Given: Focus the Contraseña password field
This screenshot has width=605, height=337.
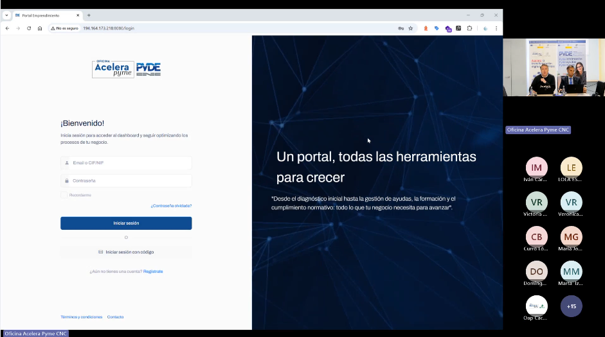Looking at the screenshot, I should (x=126, y=181).
